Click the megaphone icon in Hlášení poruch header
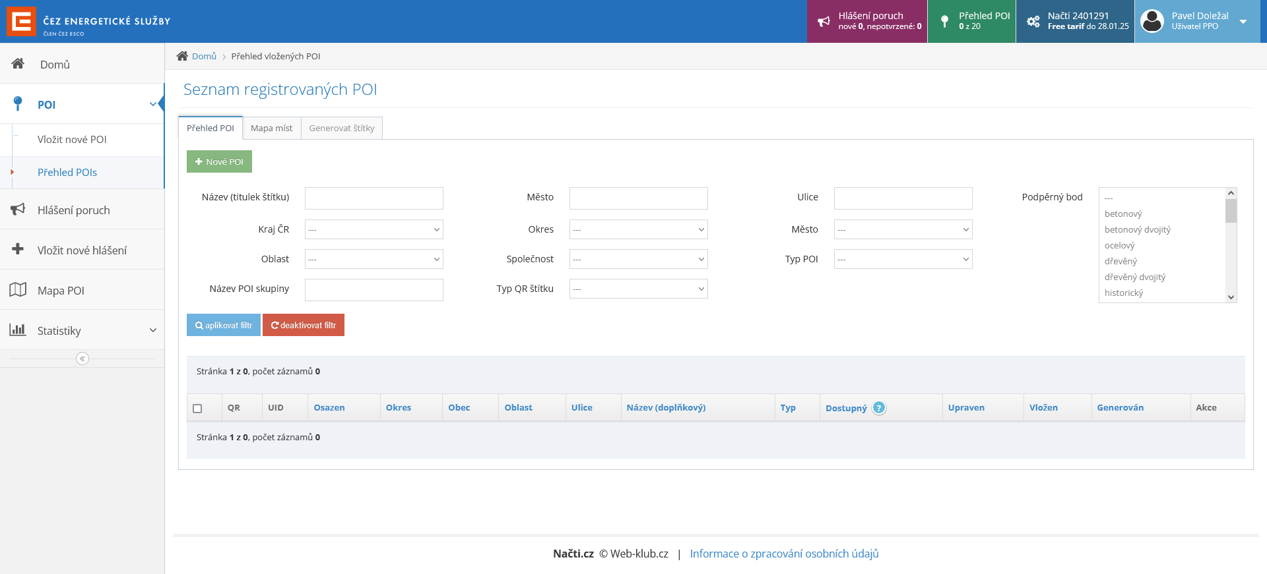 (824, 21)
